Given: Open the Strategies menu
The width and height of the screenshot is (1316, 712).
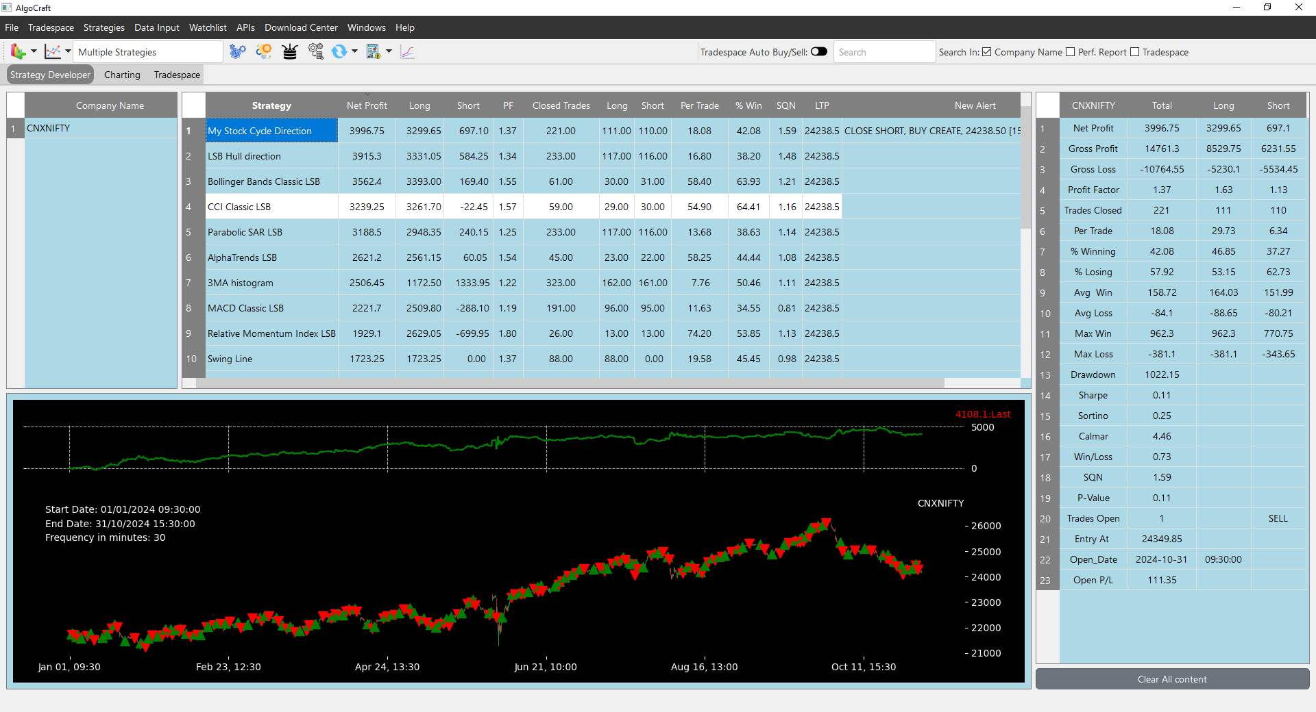Looking at the screenshot, I should tap(104, 27).
